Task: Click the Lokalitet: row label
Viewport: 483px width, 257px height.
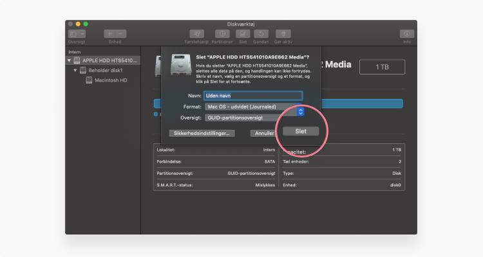Action: (x=166, y=150)
